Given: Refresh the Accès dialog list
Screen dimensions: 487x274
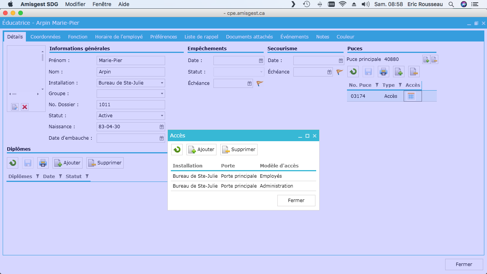Looking at the screenshot, I should tap(177, 150).
